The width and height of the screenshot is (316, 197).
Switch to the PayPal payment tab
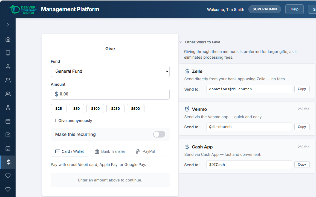point(146,151)
